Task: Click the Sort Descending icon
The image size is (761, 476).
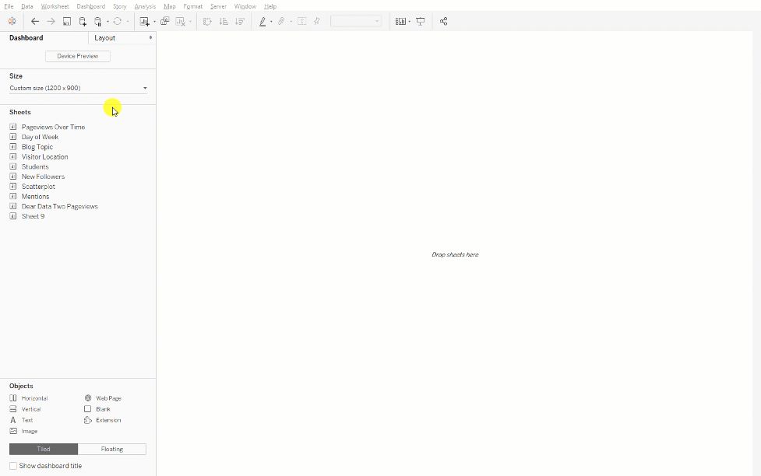Action: tap(239, 21)
